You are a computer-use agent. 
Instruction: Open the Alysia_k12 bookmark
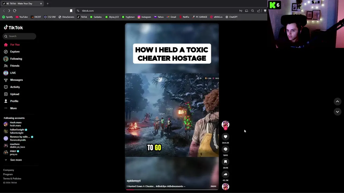(x=112, y=17)
